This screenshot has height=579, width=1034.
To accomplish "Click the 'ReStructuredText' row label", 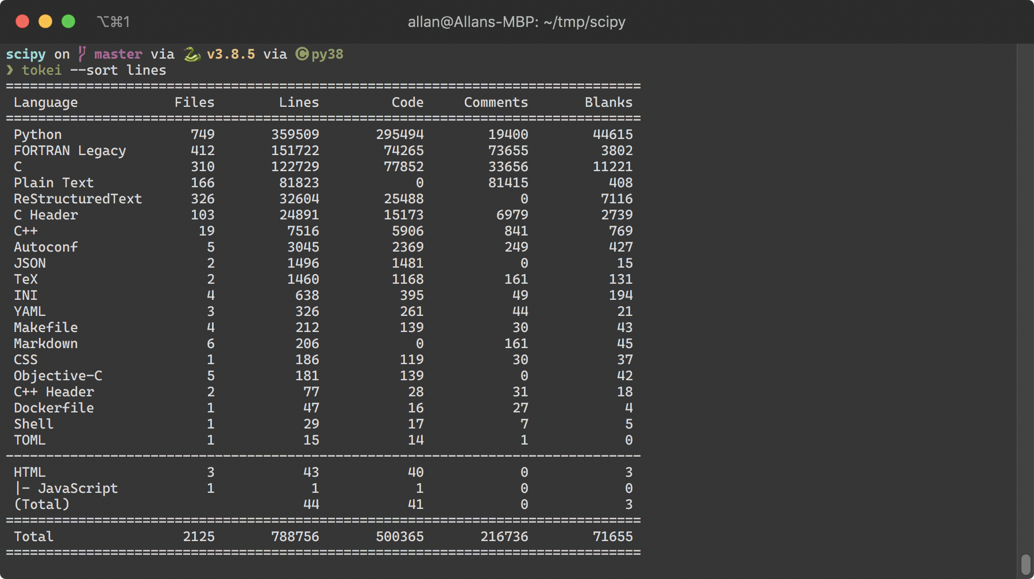I will (x=78, y=199).
